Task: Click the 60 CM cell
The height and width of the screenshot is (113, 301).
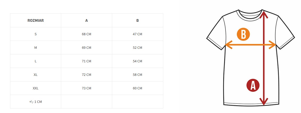Action: [137, 88]
